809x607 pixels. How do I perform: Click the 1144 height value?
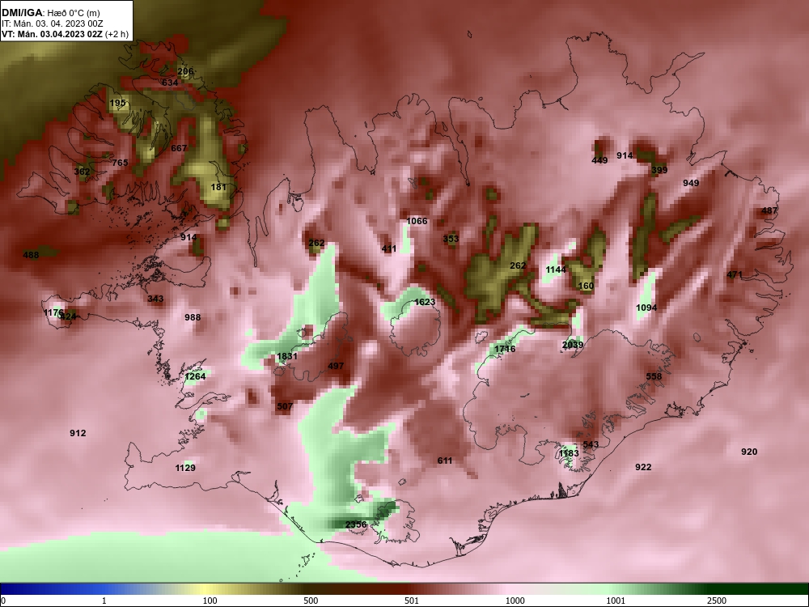[556, 270]
